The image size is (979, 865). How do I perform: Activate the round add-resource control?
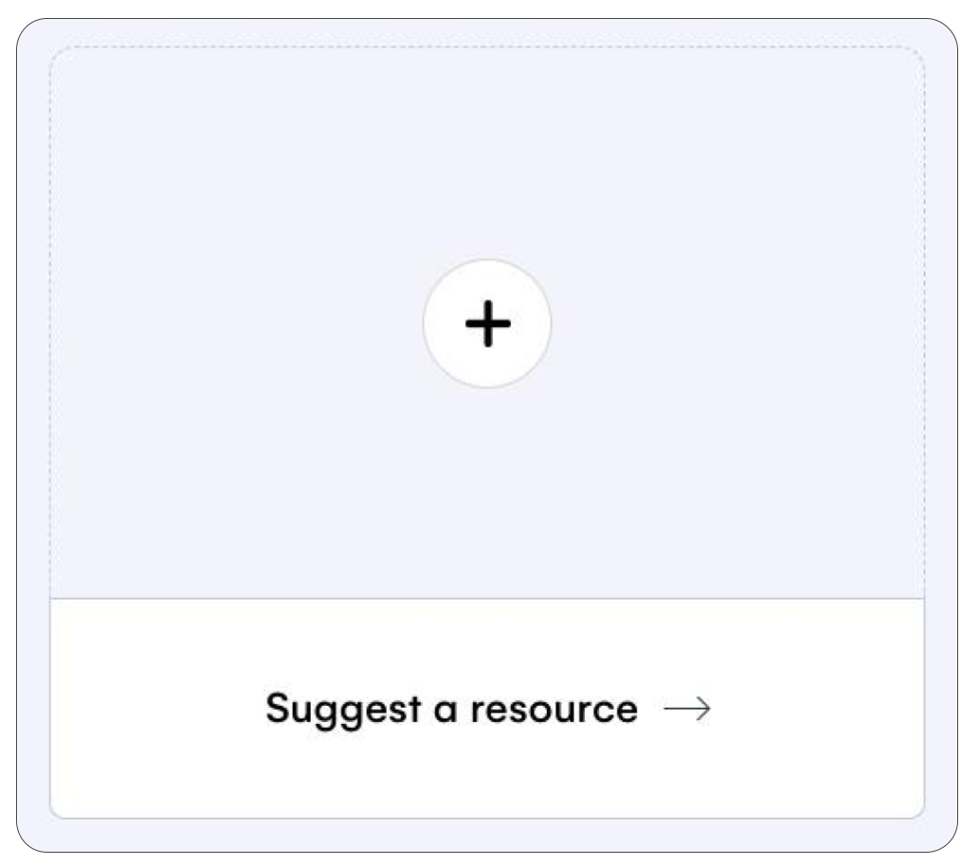click(x=488, y=323)
